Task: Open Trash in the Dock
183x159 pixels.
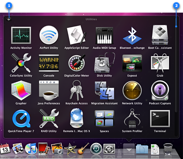Action: [168, 149]
